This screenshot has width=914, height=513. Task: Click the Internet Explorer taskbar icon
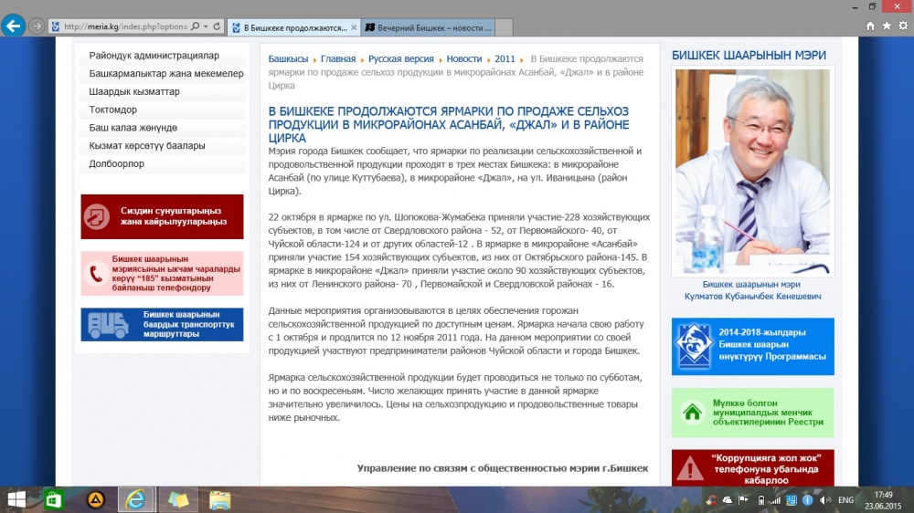136,499
